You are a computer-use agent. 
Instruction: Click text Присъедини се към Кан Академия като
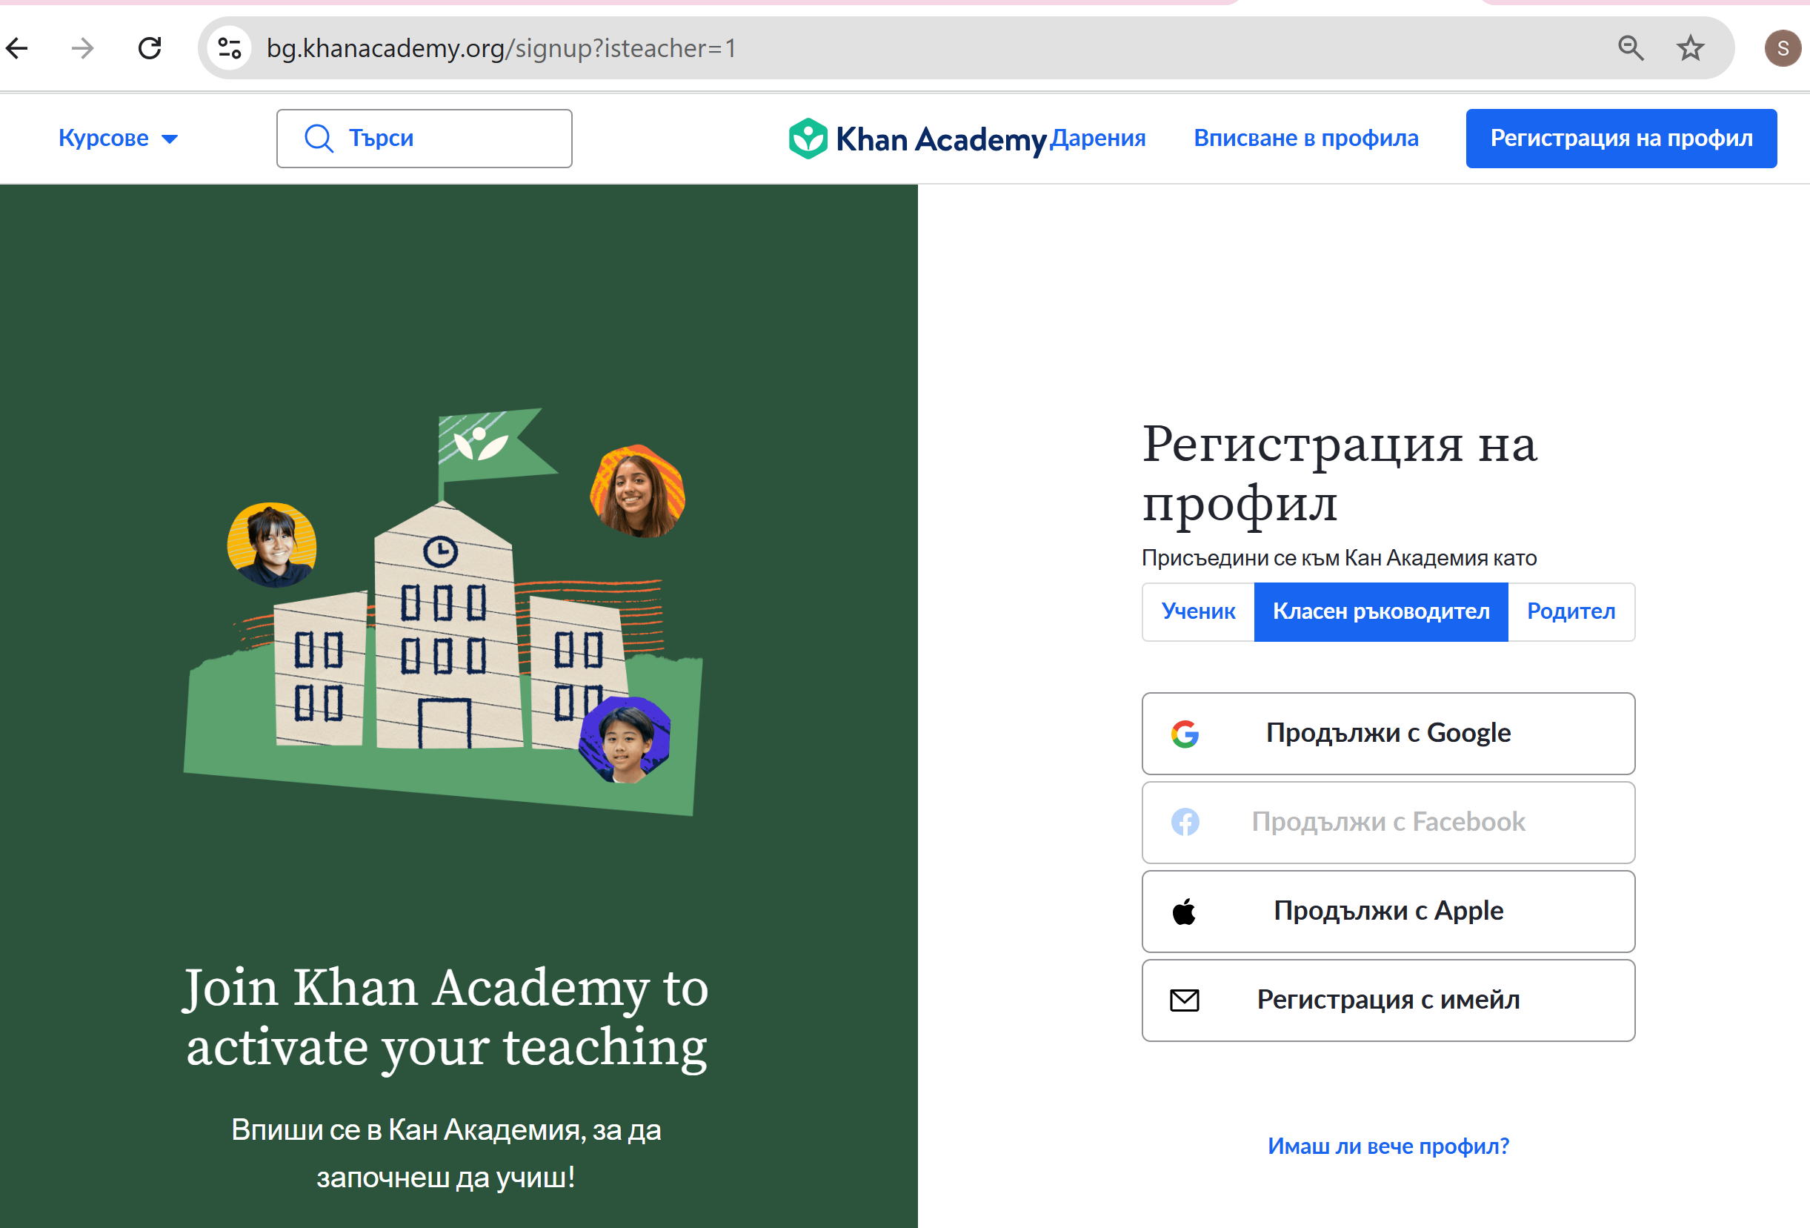[x=1339, y=558]
